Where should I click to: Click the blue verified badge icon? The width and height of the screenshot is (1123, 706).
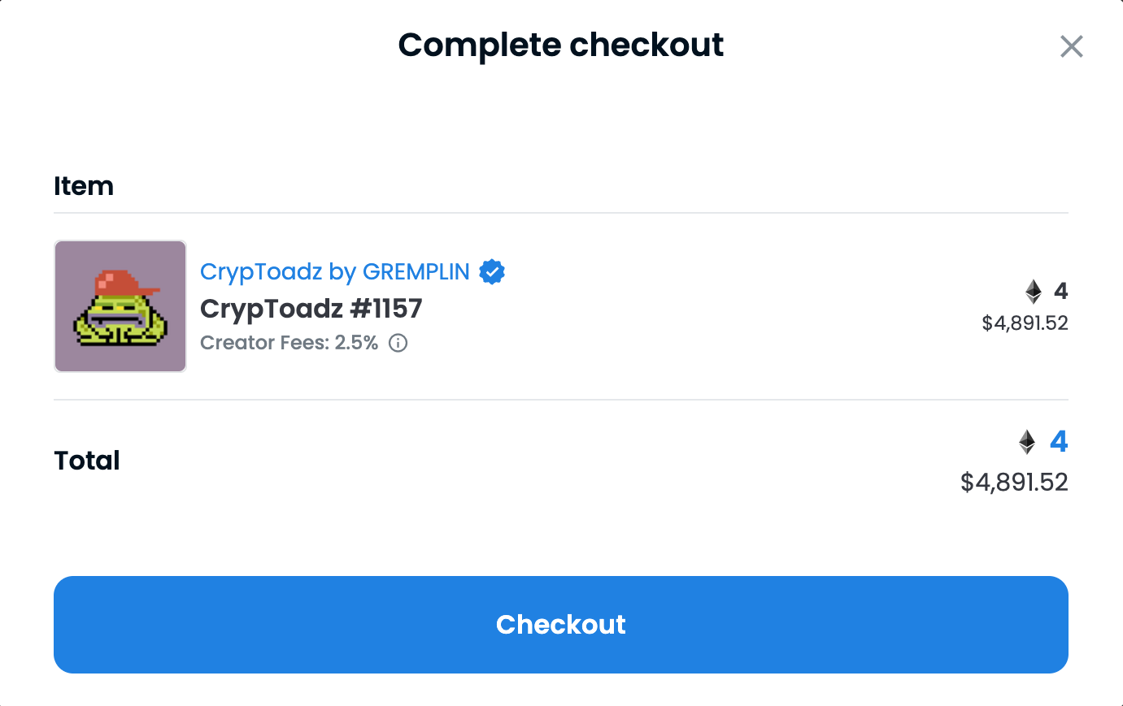coord(492,271)
